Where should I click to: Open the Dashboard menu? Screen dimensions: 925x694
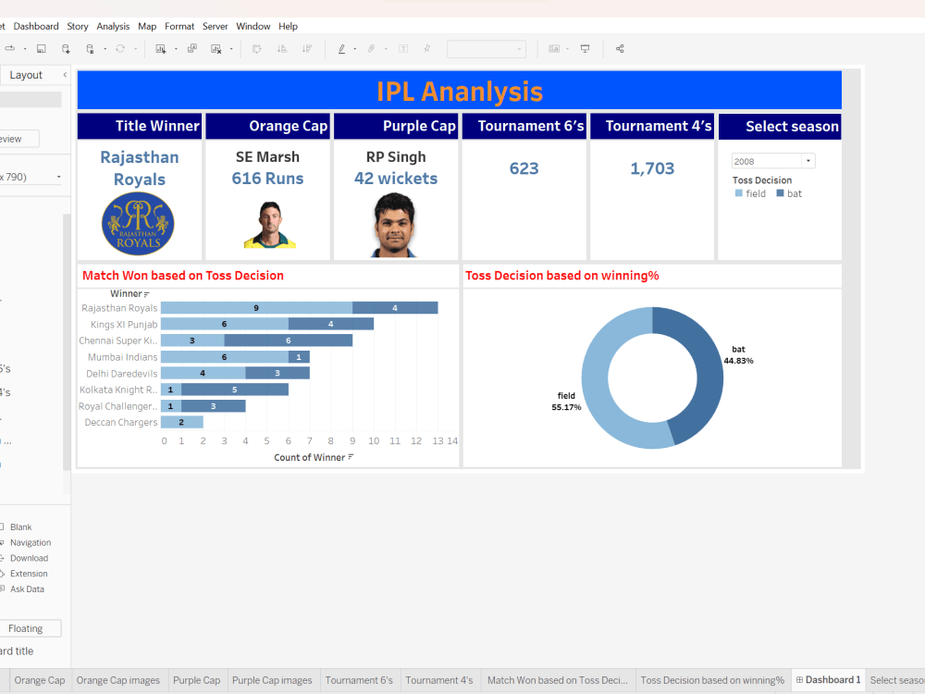[x=36, y=26]
